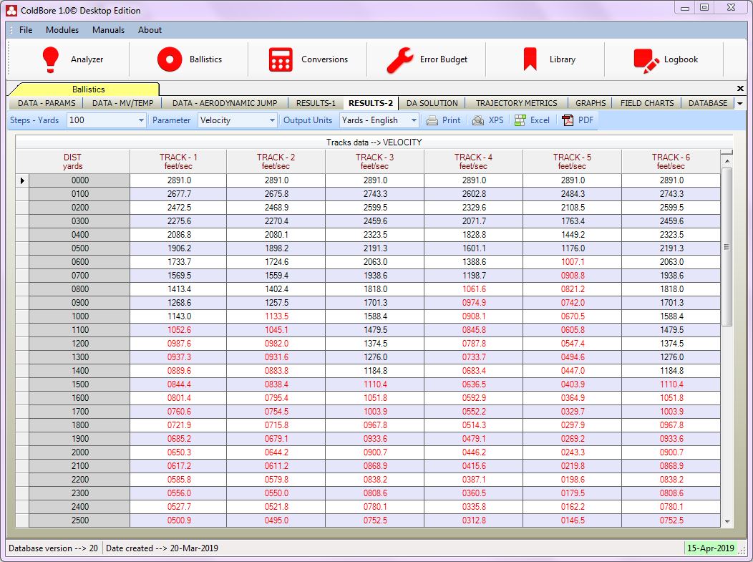Screen dimensions: 753x562
Task: Select the yellow Ballistics document tab
Action: (x=88, y=89)
